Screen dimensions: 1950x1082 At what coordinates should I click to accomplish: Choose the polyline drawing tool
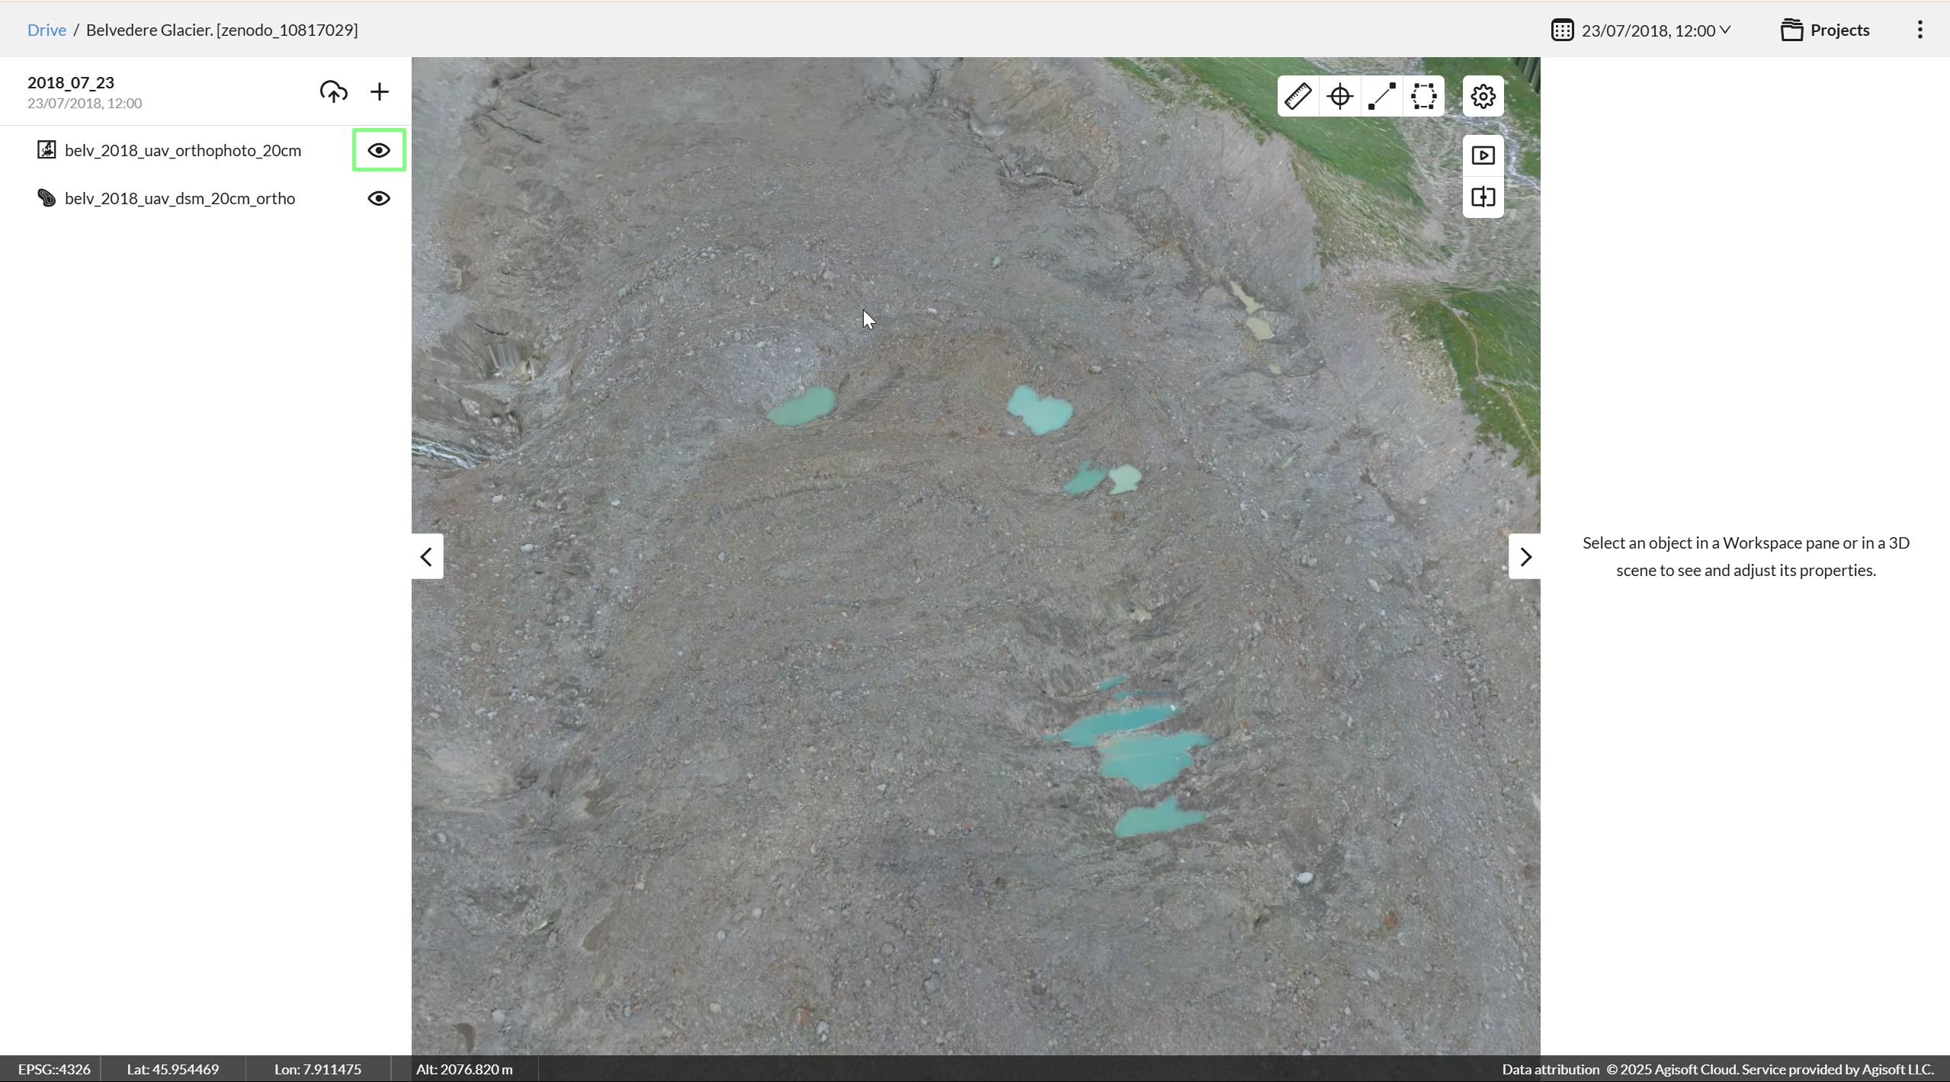tap(1381, 96)
